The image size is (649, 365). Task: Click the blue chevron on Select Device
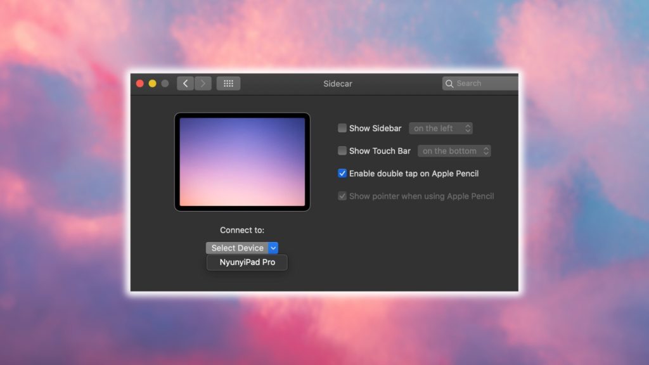[274, 248]
